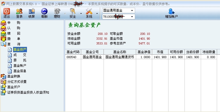Screen dimensions: 220x112
Task: Open the account number 7610003 combo box
Action: click(119, 17)
